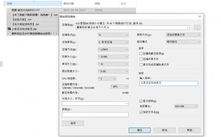Open 更新方式 dropdown showing 添加并替换文件
The image size is (221, 137).
click(183, 35)
